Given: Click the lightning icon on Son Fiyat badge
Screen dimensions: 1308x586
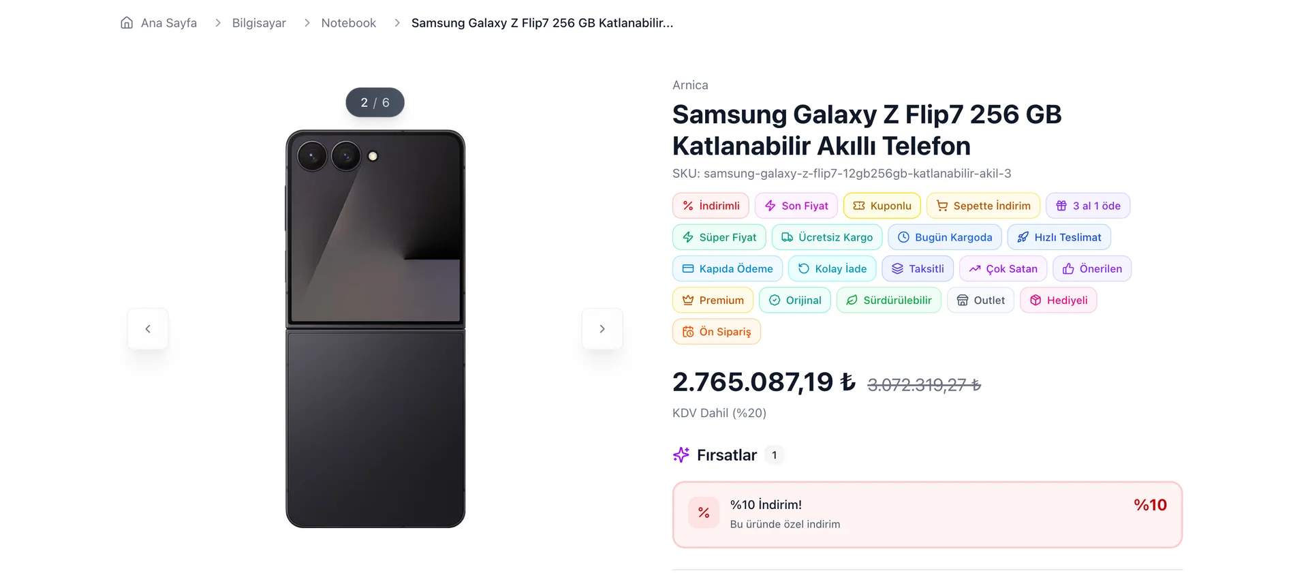Looking at the screenshot, I should pos(770,206).
